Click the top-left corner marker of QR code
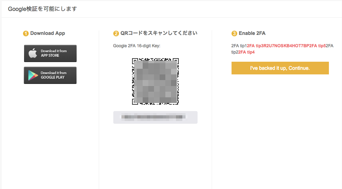 point(135,61)
